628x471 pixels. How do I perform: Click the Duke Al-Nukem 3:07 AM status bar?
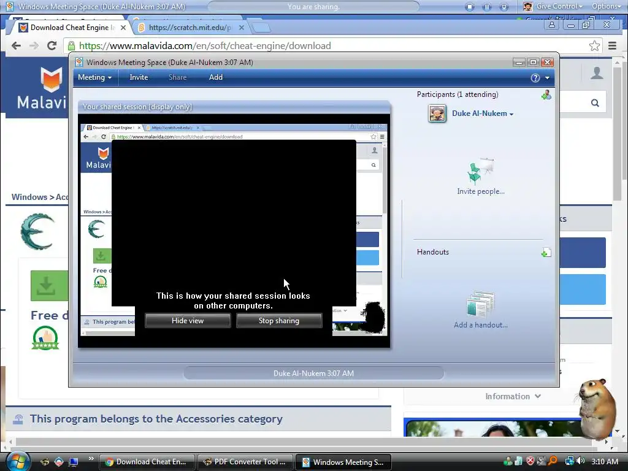313,373
